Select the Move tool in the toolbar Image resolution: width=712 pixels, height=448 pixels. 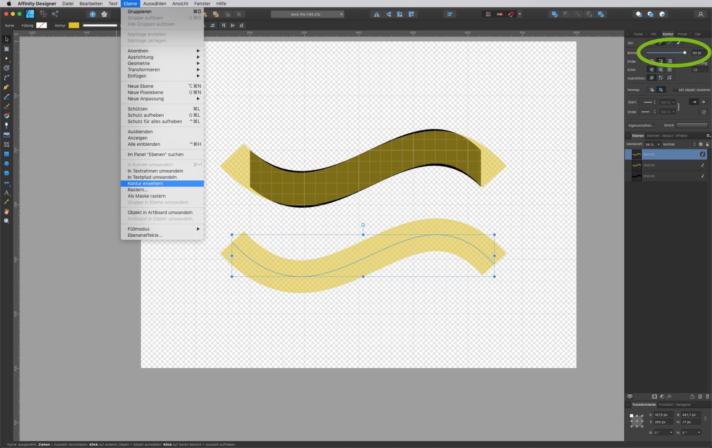[6, 38]
